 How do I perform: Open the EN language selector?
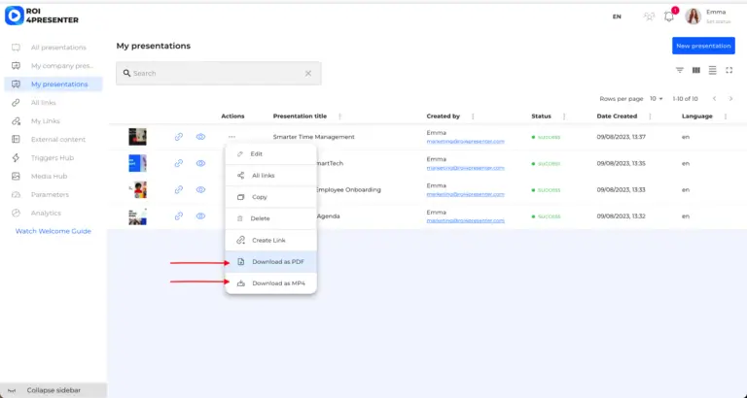(617, 17)
